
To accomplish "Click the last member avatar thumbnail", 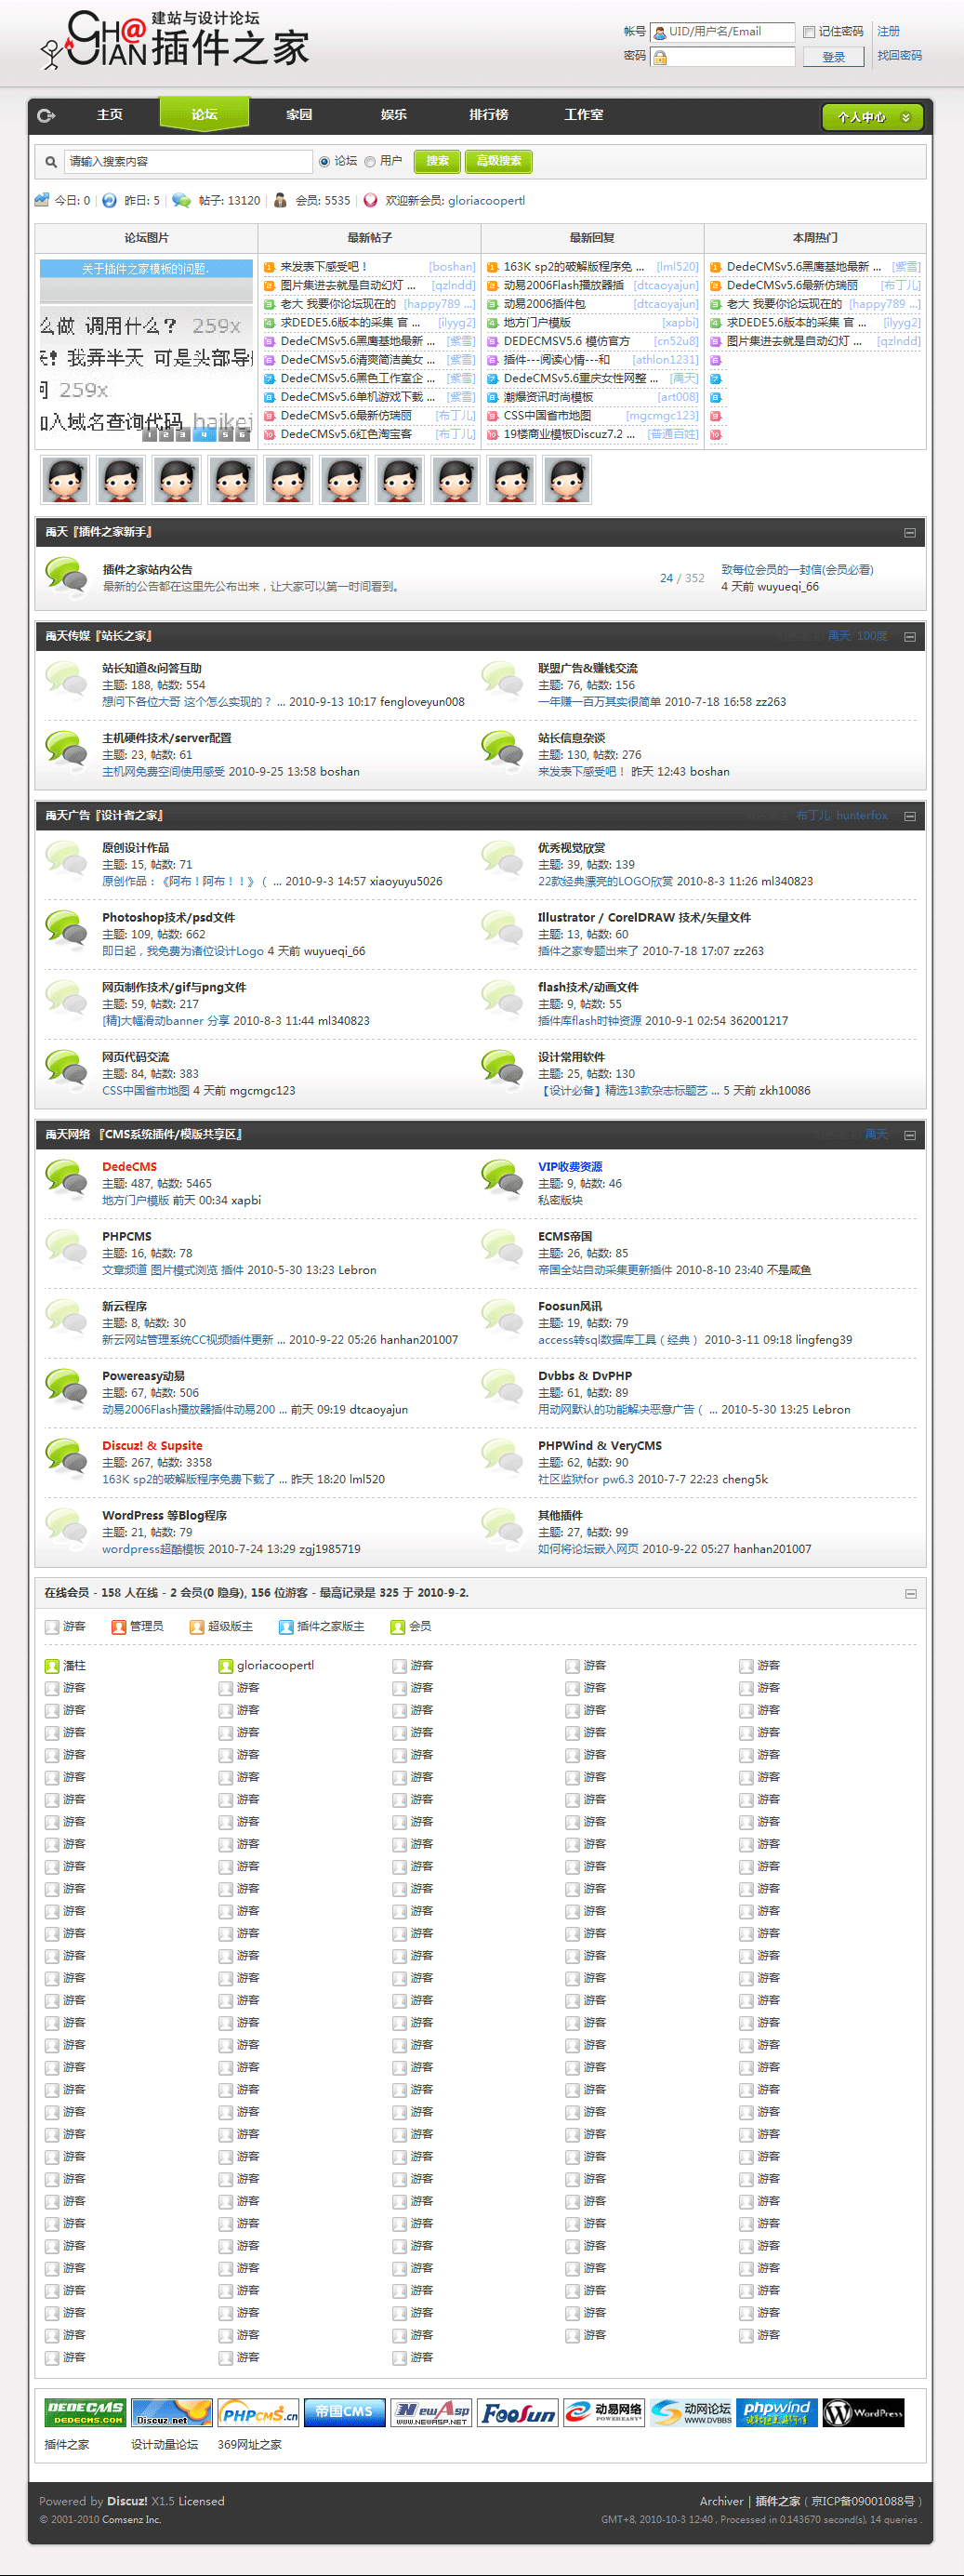I will pos(567,479).
